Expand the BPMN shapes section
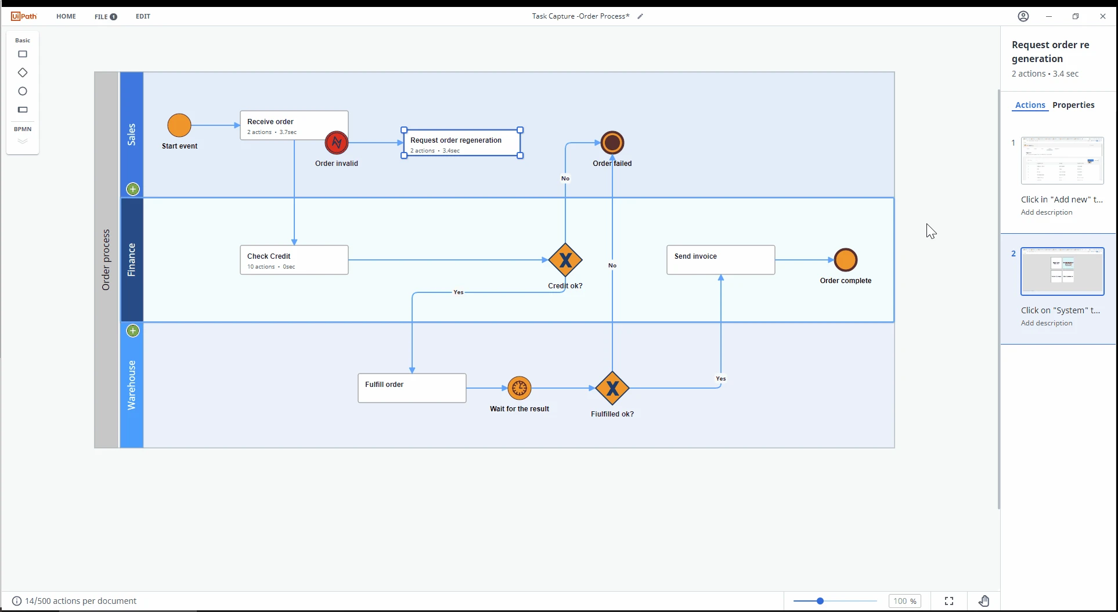 tap(23, 141)
